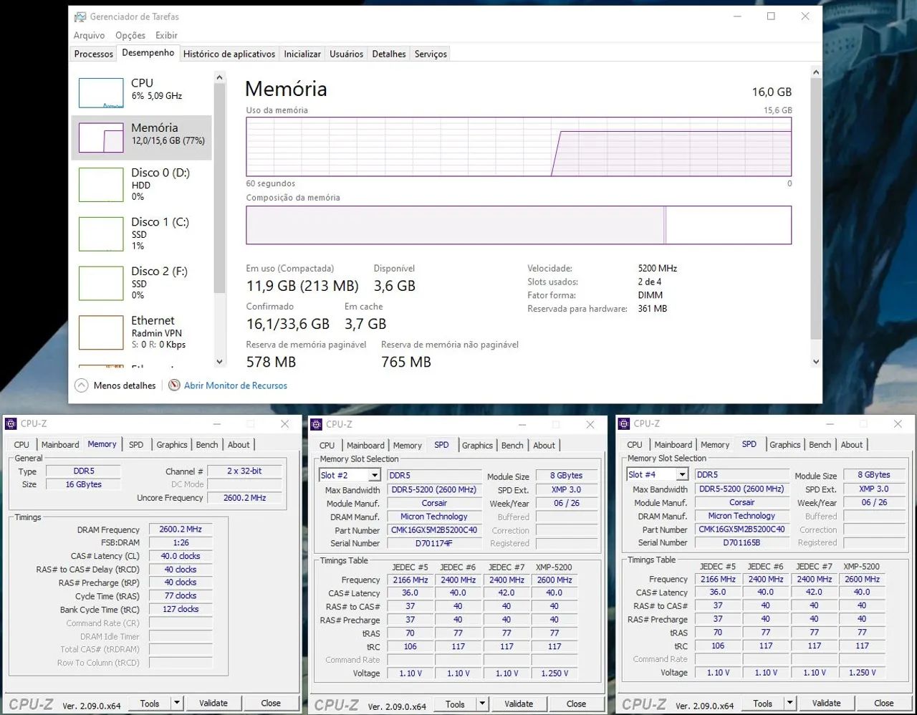
Task: Click DRAM Frequency value 2600.2 MHz
Action: (181, 529)
